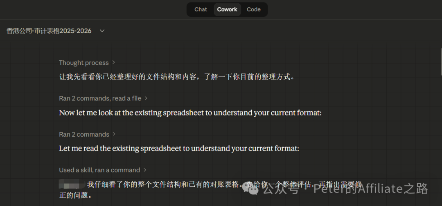The image size is (442, 206).
Task: Select the Cowork tab
Action: tap(227, 9)
